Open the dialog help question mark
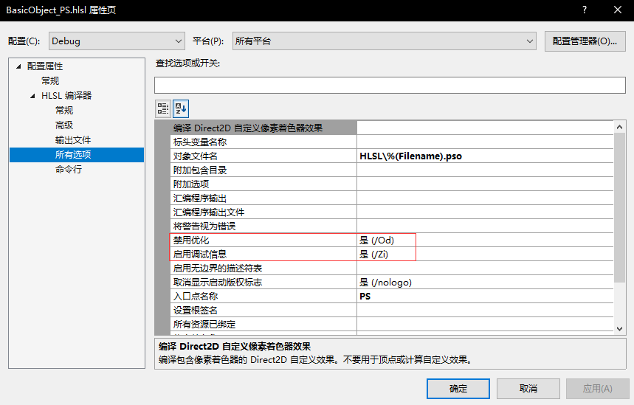This screenshot has height=405, width=634. point(585,10)
